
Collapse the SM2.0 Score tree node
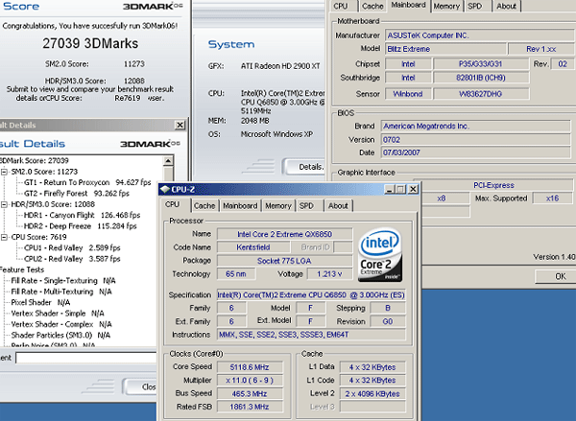[4, 172]
